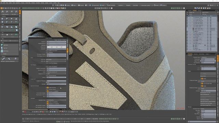The width and height of the screenshot is (219, 123).
Task: Click the topmost numeric slider field in the dialog
Action: tap(56, 42)
